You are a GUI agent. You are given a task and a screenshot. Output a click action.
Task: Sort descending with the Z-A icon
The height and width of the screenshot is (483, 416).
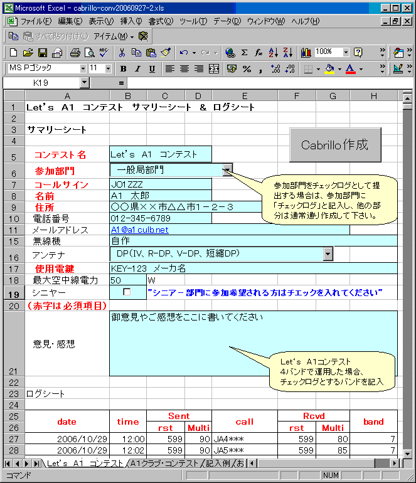[x=288, y=53]
